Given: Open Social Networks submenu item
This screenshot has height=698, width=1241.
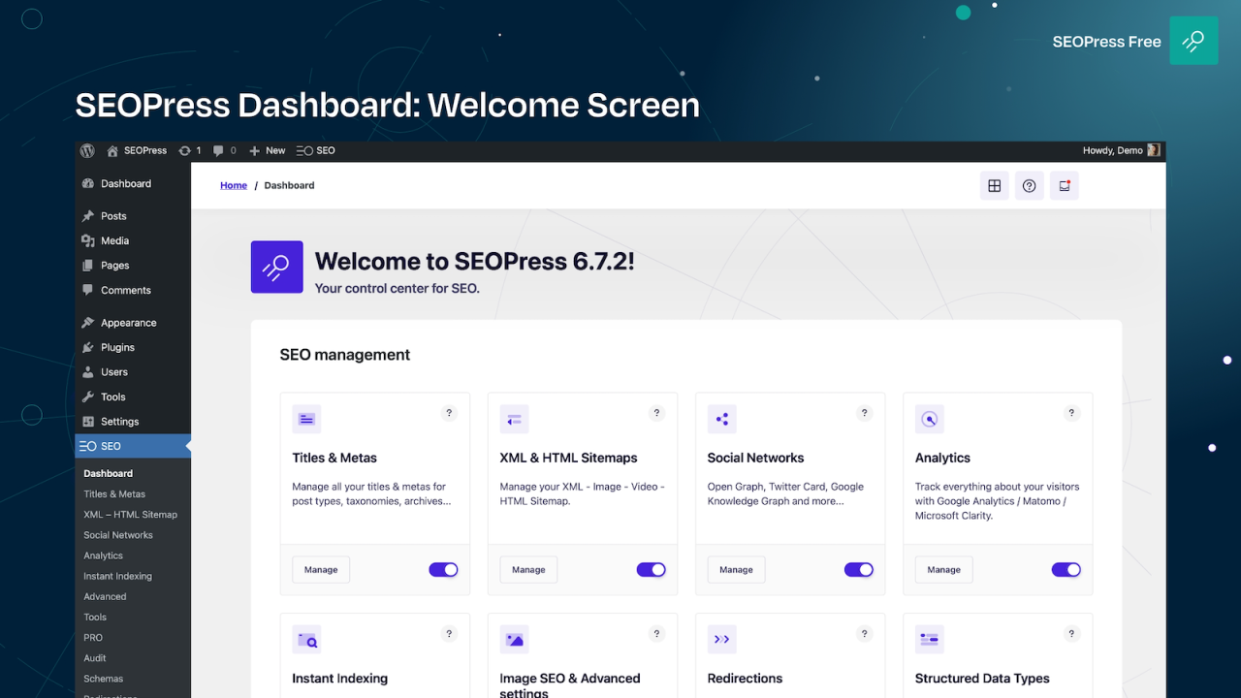Looking at the screenshot, I should 118,535.
